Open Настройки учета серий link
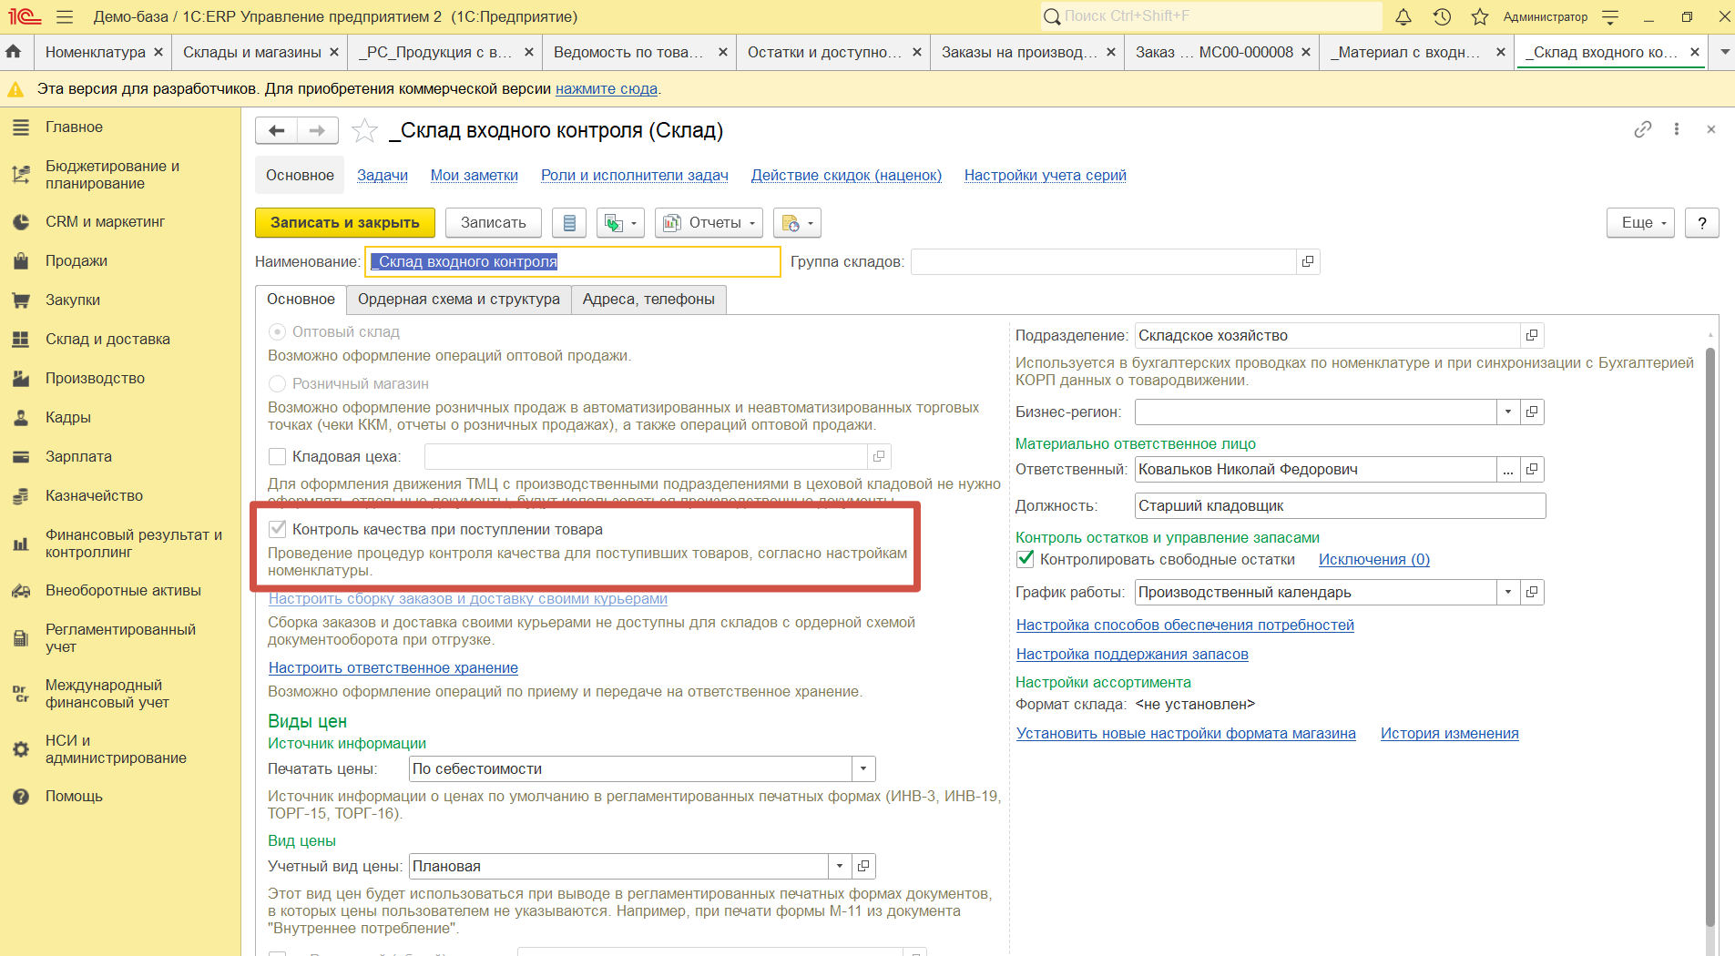This screenshot has width=1735, height=956. tap(1046, 175)
